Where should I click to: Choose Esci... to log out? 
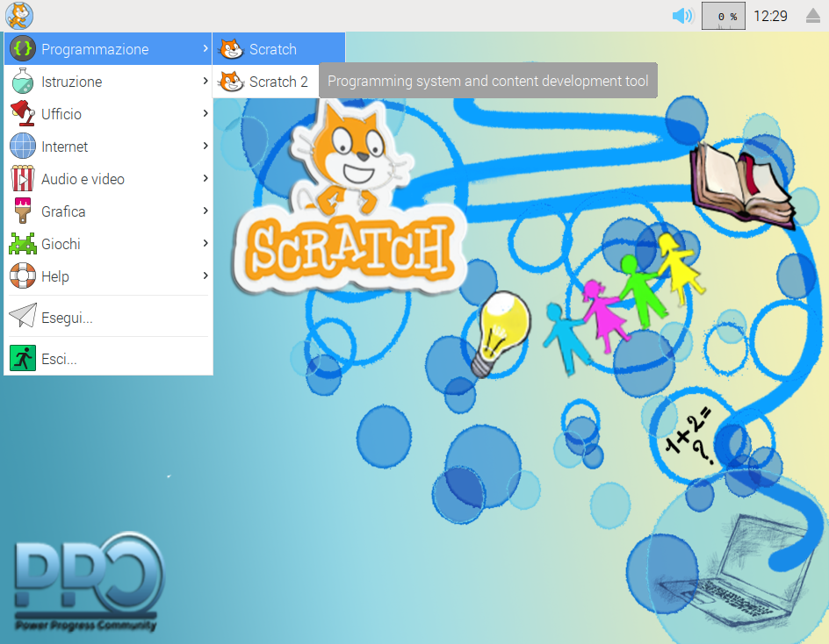(108, 358)
